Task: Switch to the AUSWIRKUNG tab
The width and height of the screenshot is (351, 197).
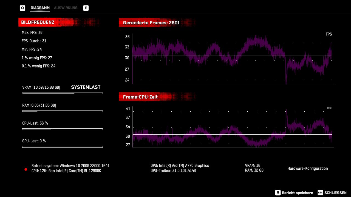Action: point(66,8)
